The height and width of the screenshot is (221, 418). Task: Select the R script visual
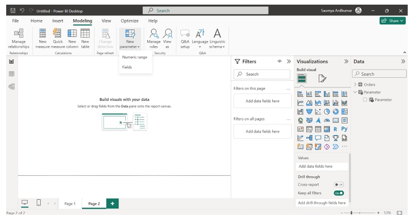(335, 129)
